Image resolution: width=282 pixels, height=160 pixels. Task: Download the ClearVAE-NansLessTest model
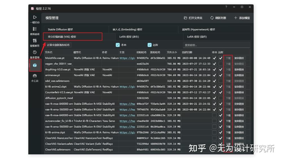[228, 138]
